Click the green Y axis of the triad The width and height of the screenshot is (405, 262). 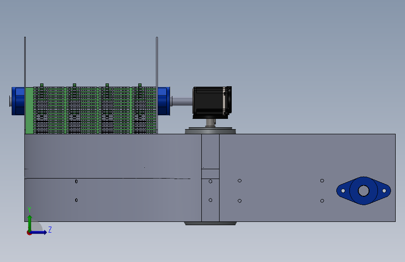(30, 223)
